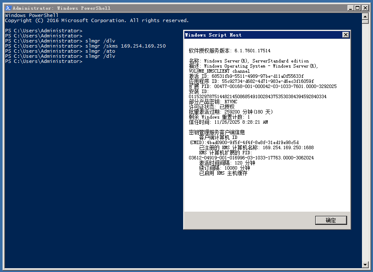Click the 应用程序 ID line in the dialog

[x=251, y=81]
